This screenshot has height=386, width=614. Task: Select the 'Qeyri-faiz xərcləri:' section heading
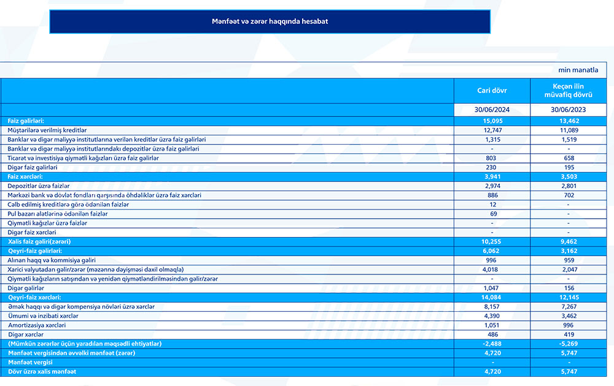tap(35, 297)
